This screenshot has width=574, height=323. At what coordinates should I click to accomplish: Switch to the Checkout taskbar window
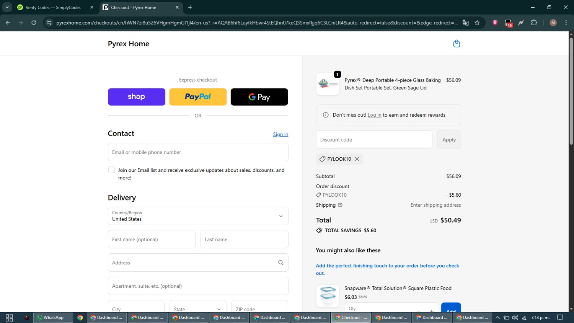click(x=351, y=318)
